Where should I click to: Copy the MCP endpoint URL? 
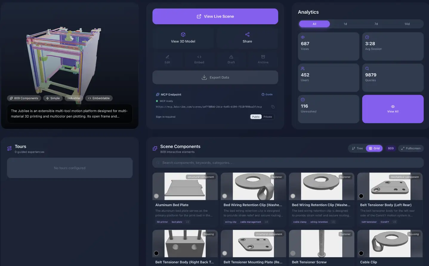tap(273, 107)
